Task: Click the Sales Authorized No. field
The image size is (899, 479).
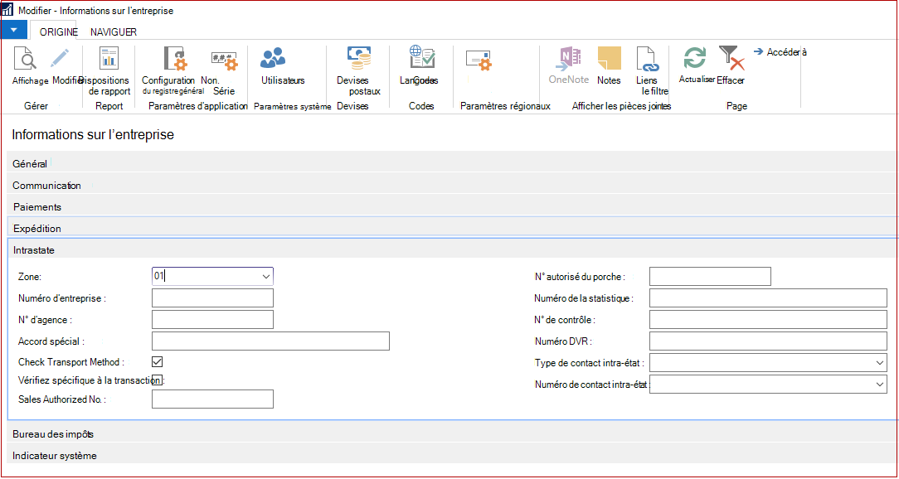Action: click(212, 399)
